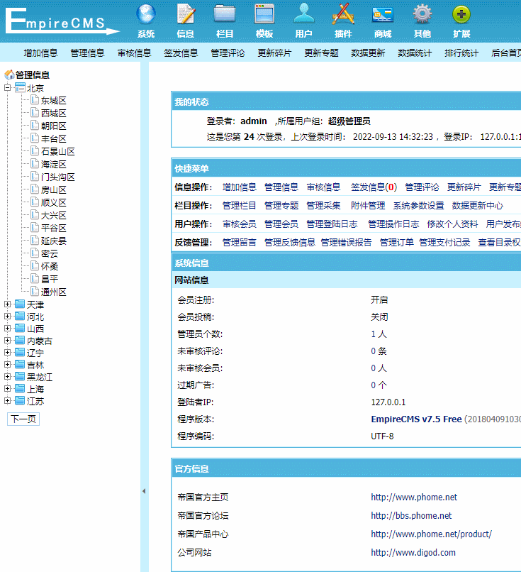Viewport: 521px width, 572px height.
Task: Click the page icon next to 通州区
Action: (35, 292)
